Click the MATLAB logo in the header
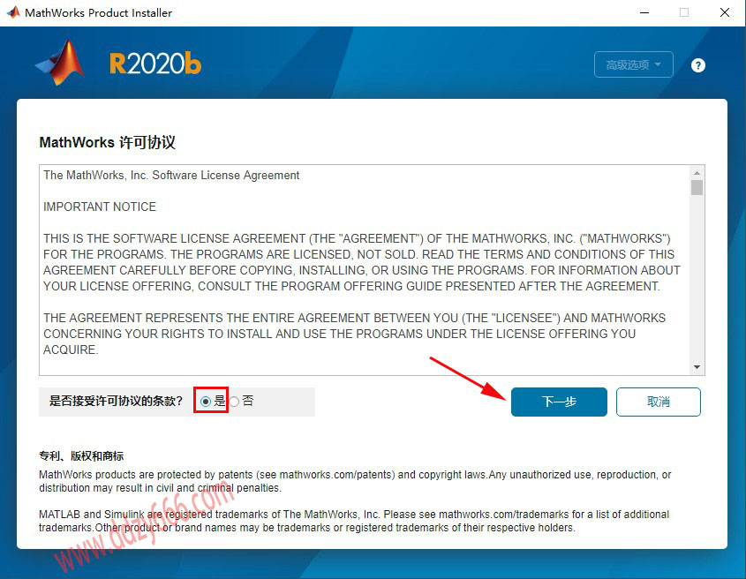This screenshot has height=579, width=746. pos(60,62)
